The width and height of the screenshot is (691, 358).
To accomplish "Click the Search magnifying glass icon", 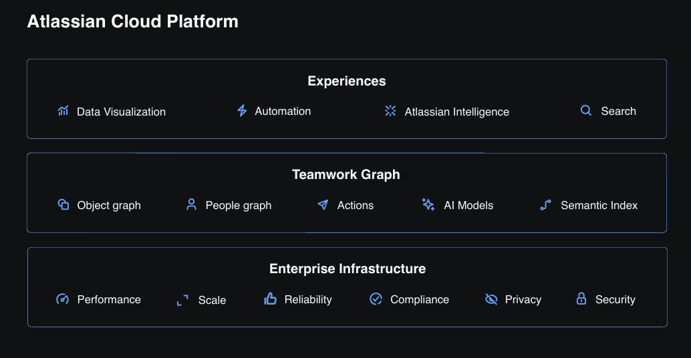I will (586, 111).
